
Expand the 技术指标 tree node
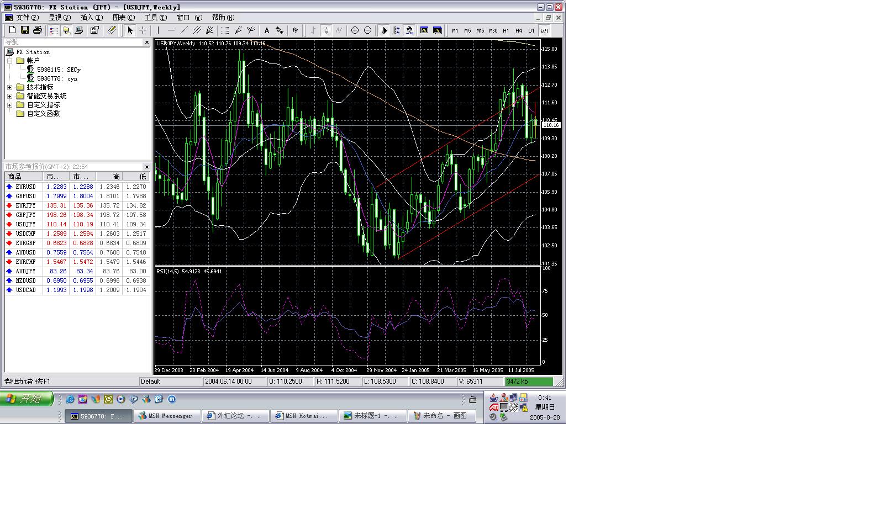(x=9, y=87)
